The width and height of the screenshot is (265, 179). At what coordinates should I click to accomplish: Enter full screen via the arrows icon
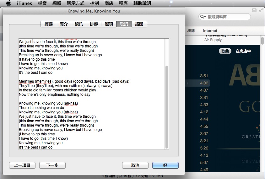tap(261, 10)
